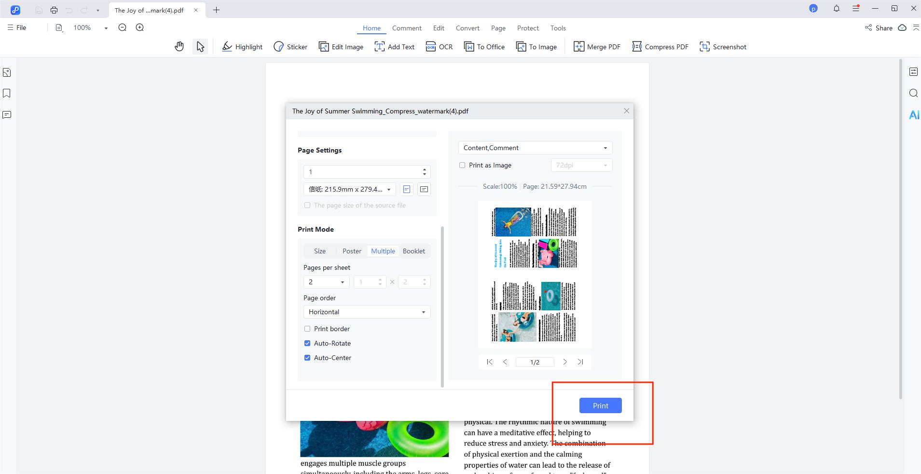The width and height of the screenshot is (921, 474).
Task: Go to previous preview page
Action: coord(505,362)
